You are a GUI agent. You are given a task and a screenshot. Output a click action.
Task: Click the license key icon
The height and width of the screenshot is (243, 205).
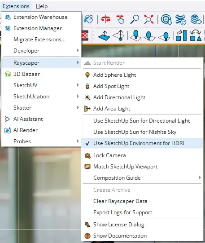(x=87, y=225)
